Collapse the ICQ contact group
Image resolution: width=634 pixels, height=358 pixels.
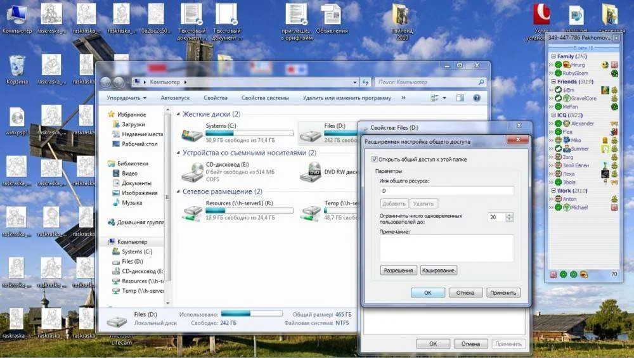click(553, 115)
